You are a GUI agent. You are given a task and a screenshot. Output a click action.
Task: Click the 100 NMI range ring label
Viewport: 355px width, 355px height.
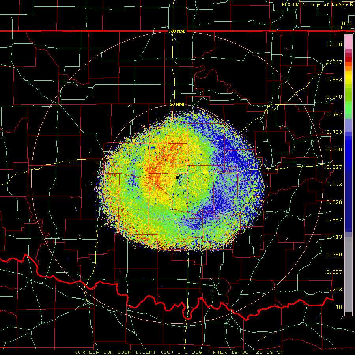(x=177, y=31)
